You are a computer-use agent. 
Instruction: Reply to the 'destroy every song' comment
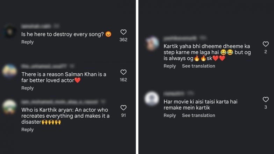click(x=28, y=42)
